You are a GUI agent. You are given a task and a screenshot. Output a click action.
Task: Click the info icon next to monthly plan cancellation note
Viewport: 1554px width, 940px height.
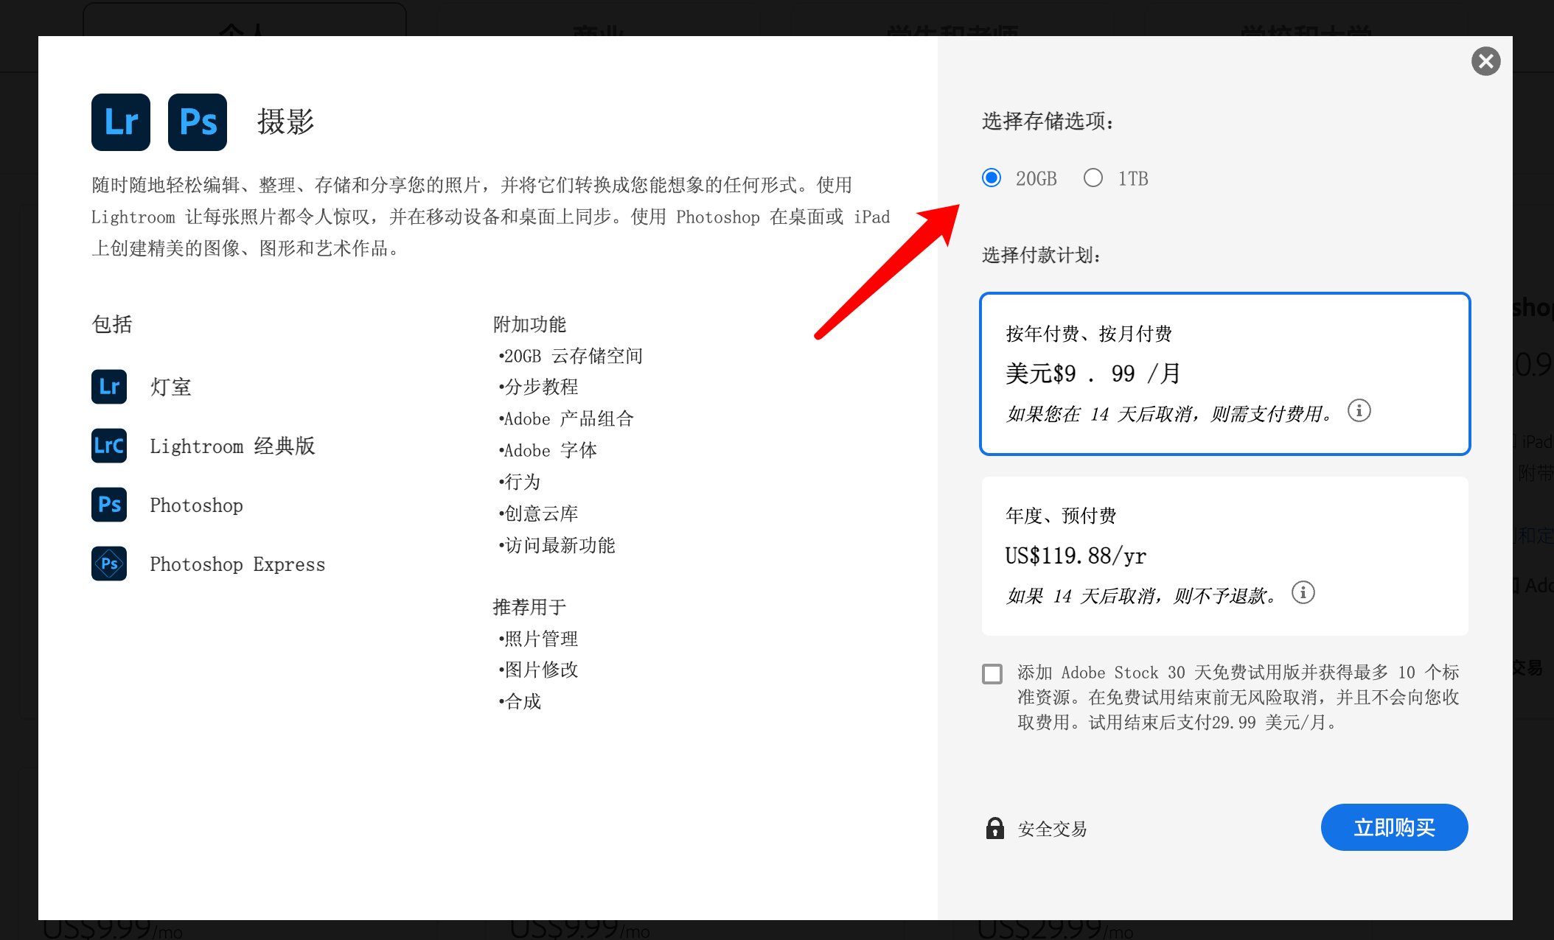pyautogui.click(x=1359, y=412)
